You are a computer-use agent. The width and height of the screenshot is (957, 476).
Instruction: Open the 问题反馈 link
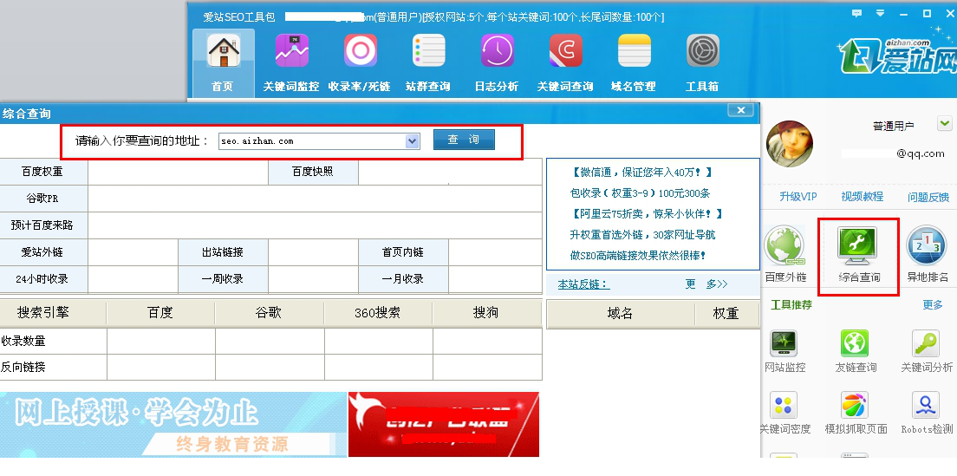(x=928, y=197)
